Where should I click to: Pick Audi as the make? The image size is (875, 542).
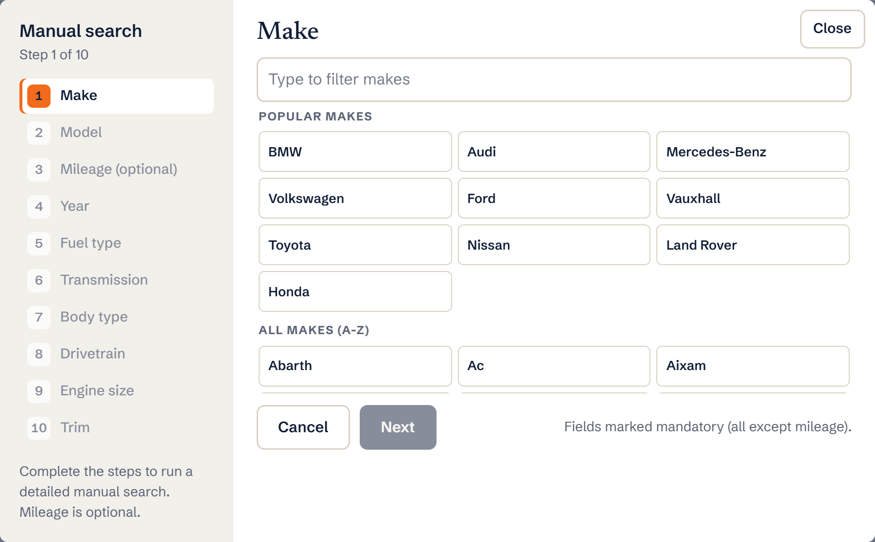coord(554,152)
